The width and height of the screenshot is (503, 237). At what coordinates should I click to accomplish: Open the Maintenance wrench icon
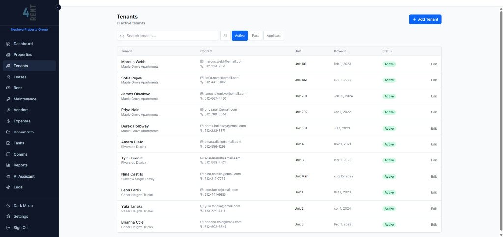click(8, 99)
